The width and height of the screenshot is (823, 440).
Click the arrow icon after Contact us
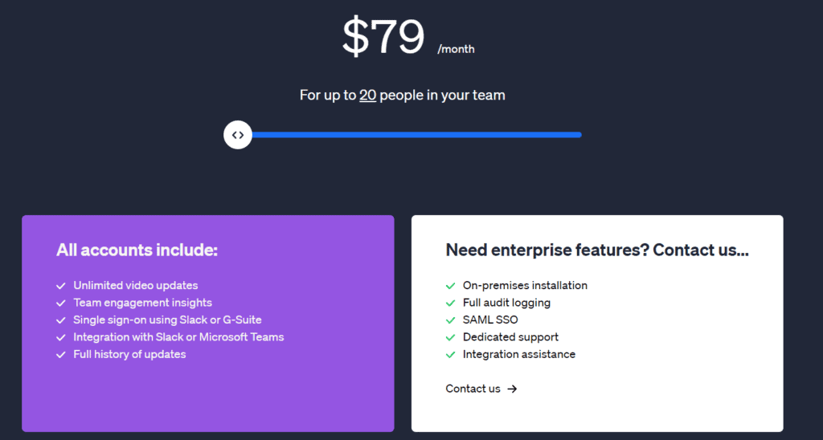point(513,389)
